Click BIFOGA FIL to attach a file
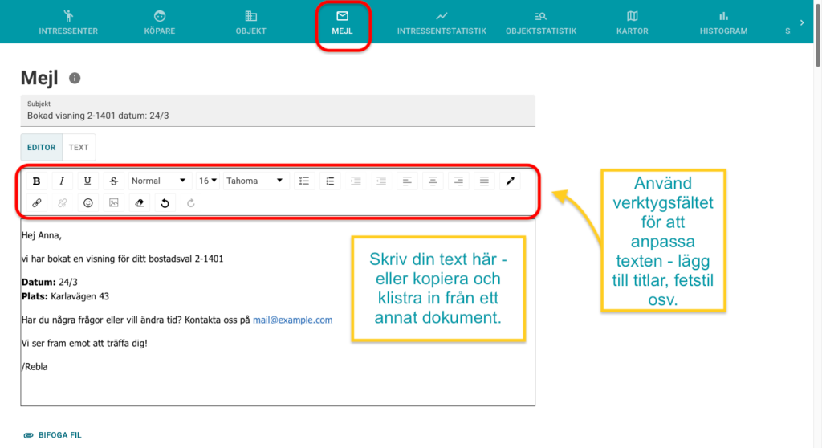Image resolution: width=822 pixels, height=448 pixels. 52,435
